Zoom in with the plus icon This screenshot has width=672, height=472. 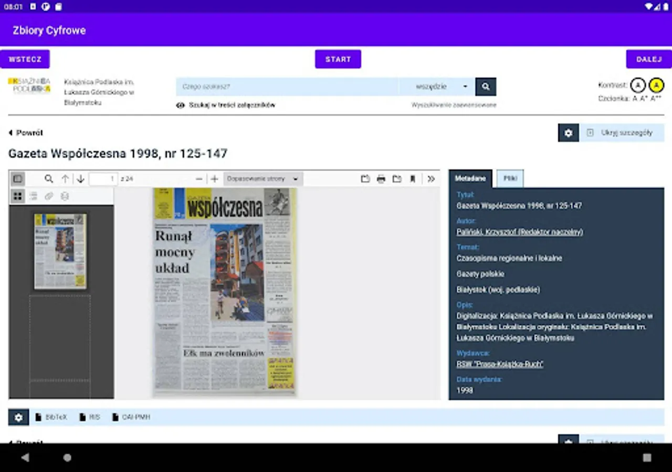(x=214, y=179)
